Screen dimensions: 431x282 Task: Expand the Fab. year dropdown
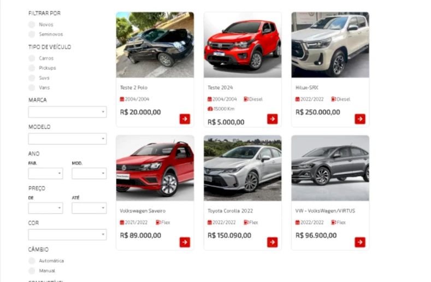pos(46,174)
